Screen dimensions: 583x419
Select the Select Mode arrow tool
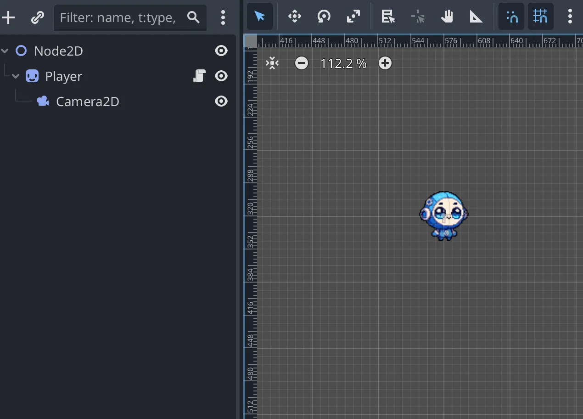coord(260,17)
